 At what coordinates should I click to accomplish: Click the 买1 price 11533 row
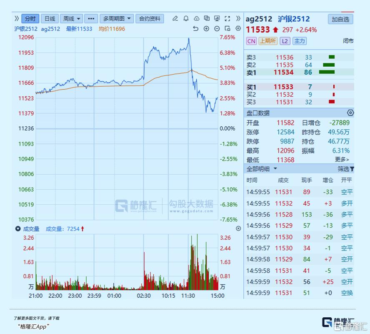299,87
